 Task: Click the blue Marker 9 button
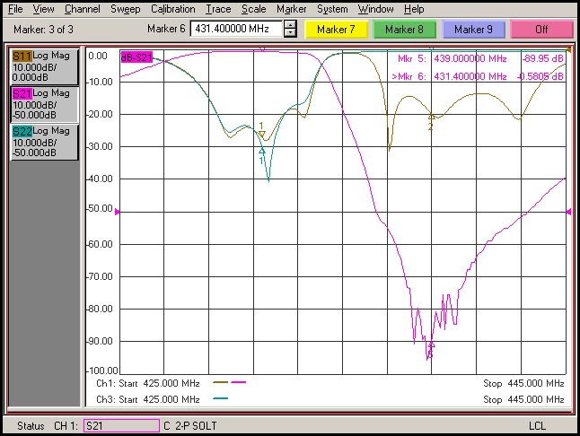pos(473,30)
